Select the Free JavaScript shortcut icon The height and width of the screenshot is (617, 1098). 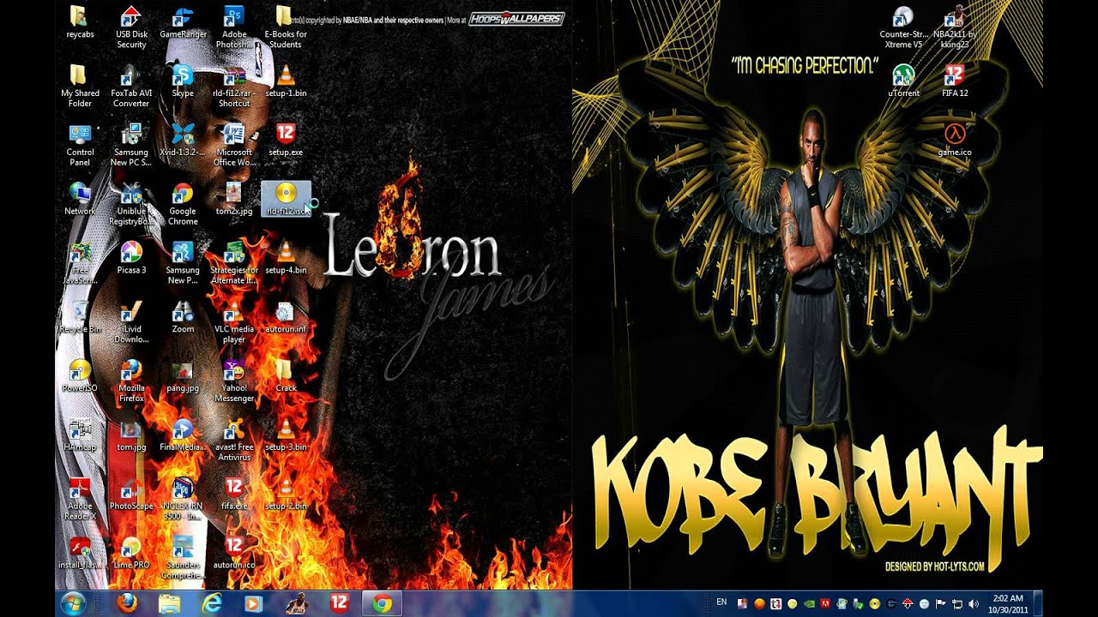point(80,263)
